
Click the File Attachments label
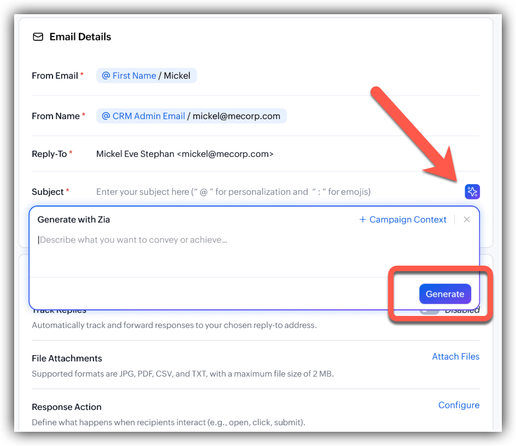pyautogui.click(x=67, y=358)
